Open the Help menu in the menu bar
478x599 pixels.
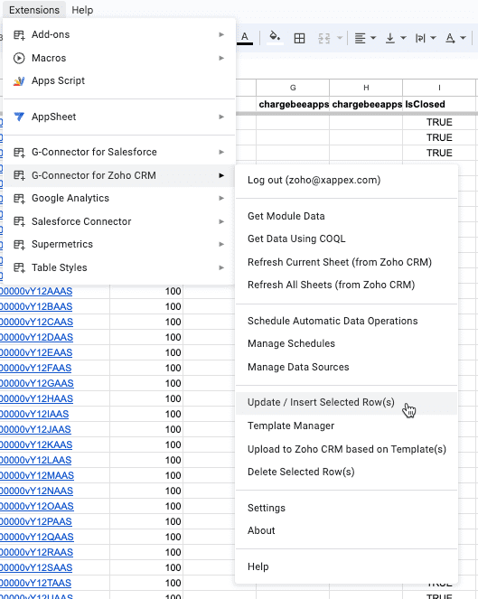pos(82,10)
